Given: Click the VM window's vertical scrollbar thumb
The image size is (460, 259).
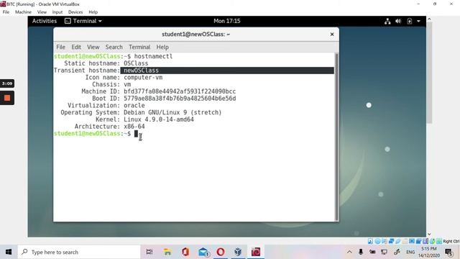Looking at the screenshot, I should pos(429,73).
